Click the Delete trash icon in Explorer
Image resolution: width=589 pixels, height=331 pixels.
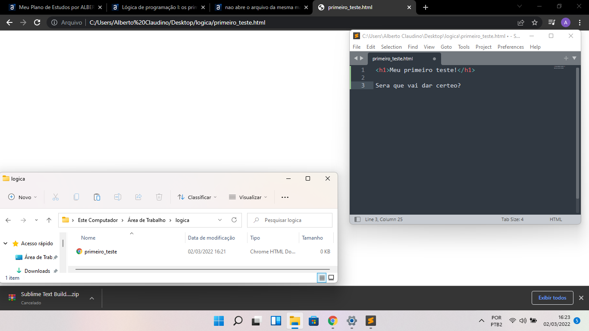click(x=159, y=197)
